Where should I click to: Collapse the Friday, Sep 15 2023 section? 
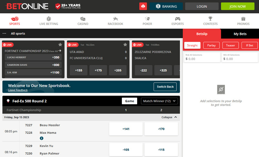(x=169, y=117)
